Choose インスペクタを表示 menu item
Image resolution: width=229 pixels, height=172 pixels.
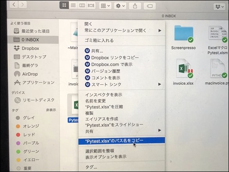122,95
